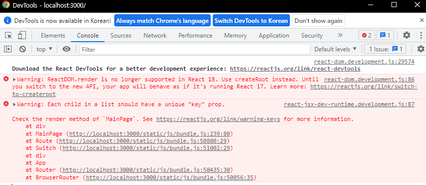Image resolution: width=426 pixels, height=185 pixels.
Task: Open the Application tab
Action: coord(274,36)
